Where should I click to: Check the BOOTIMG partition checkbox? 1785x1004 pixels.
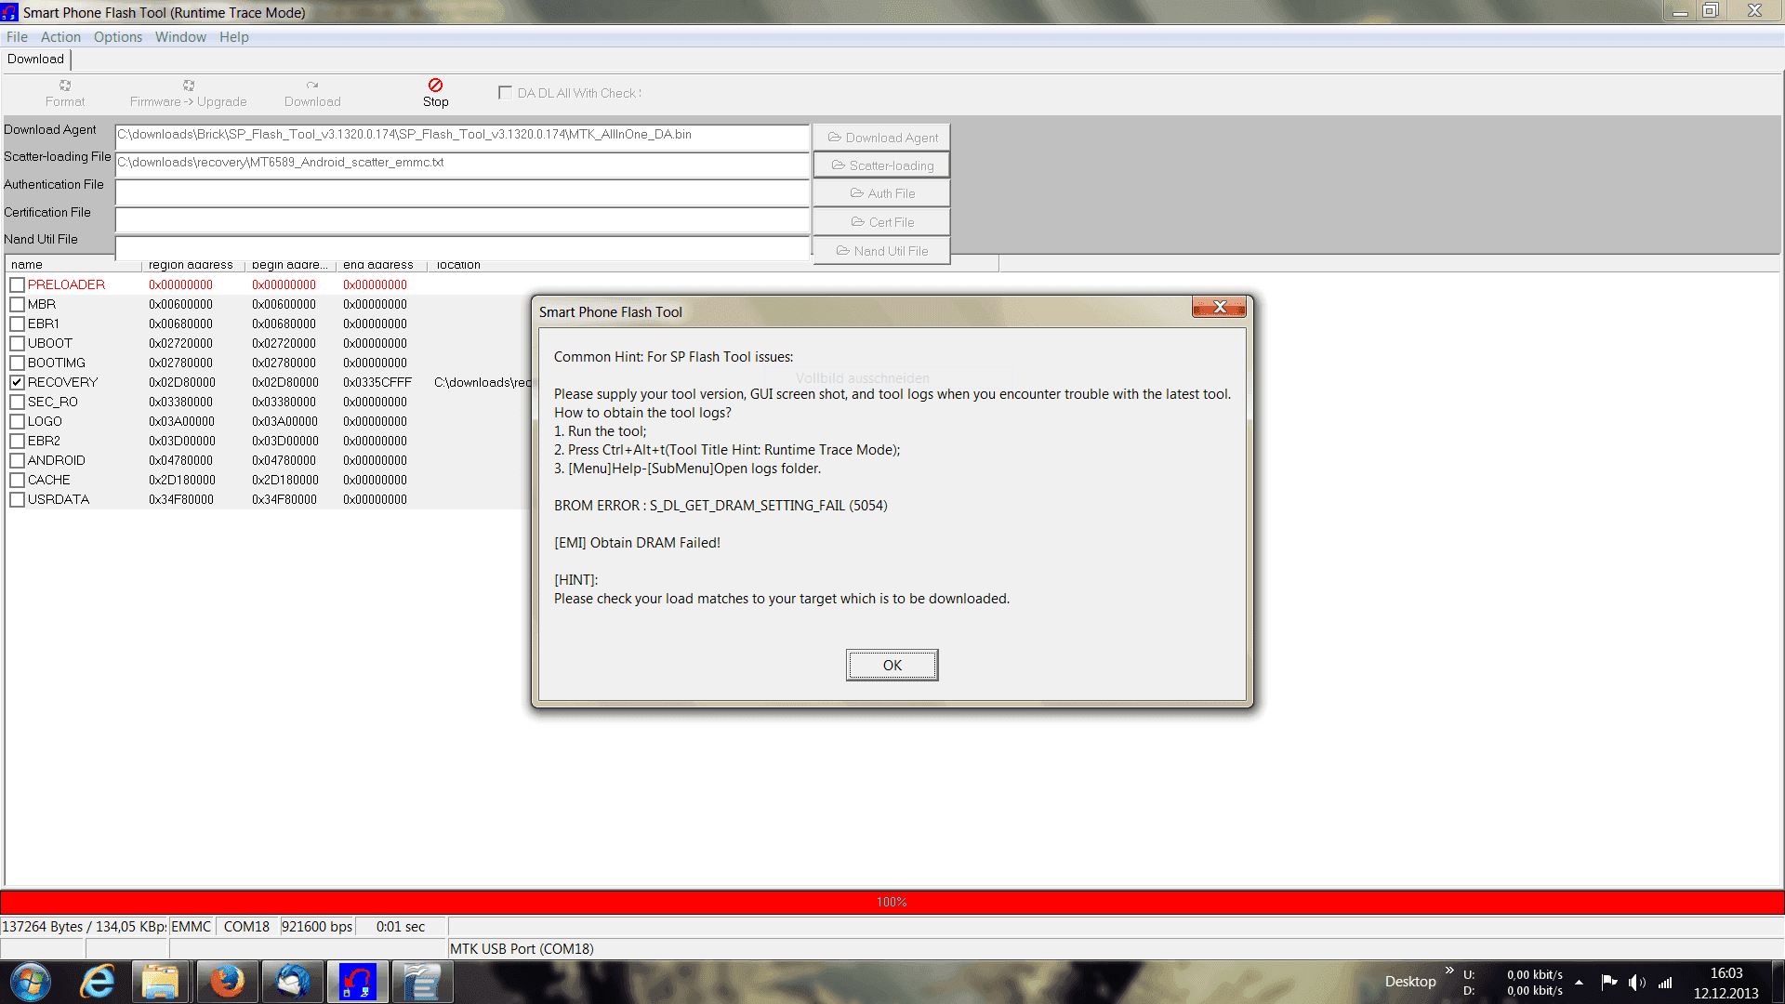coord(17,363)
